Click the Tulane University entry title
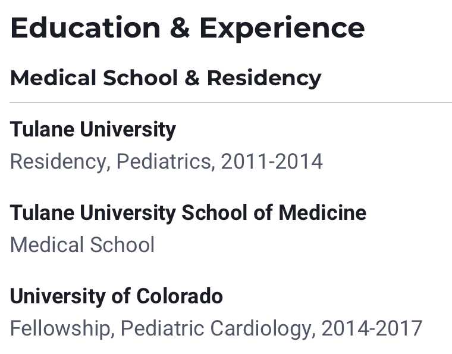Viewport: 452px width, 354px height. (x=93, y=130)
